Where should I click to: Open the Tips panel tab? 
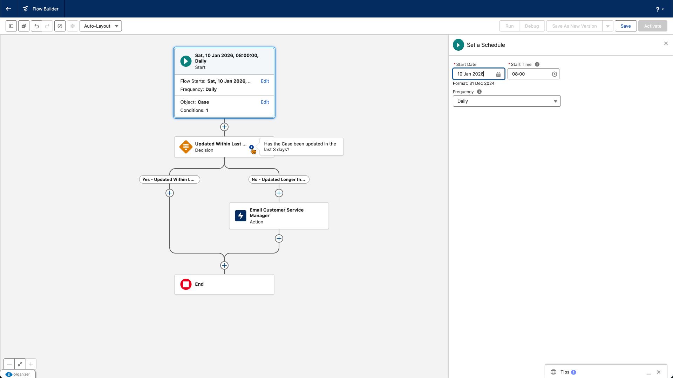(x=565, y=372)
